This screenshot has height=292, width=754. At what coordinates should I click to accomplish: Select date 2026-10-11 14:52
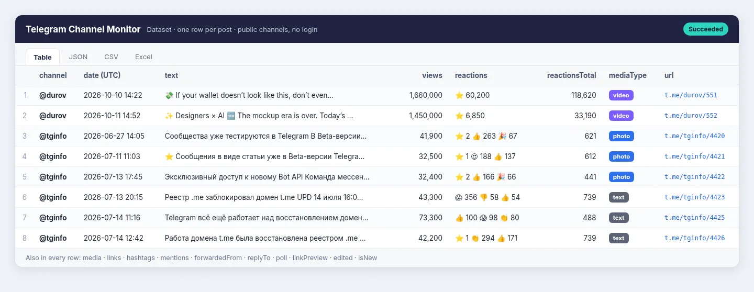tap(112, 116)
